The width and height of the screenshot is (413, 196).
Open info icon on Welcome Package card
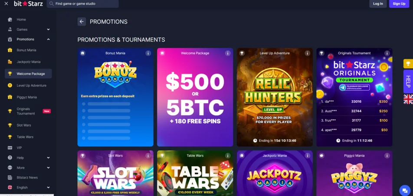click(x=228, y=53)
